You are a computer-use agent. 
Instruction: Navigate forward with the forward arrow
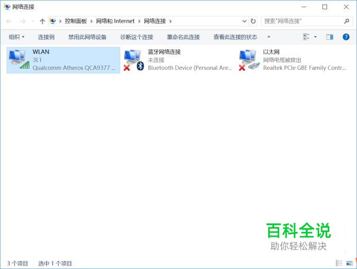coord(23,21)
